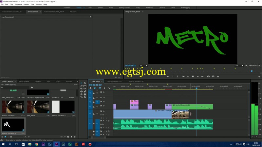Image resolution: width=262 pixels, height=147 pixels.
Task: Open the Program: Park_Bench panel menu
Action: (x=143, y=12)
